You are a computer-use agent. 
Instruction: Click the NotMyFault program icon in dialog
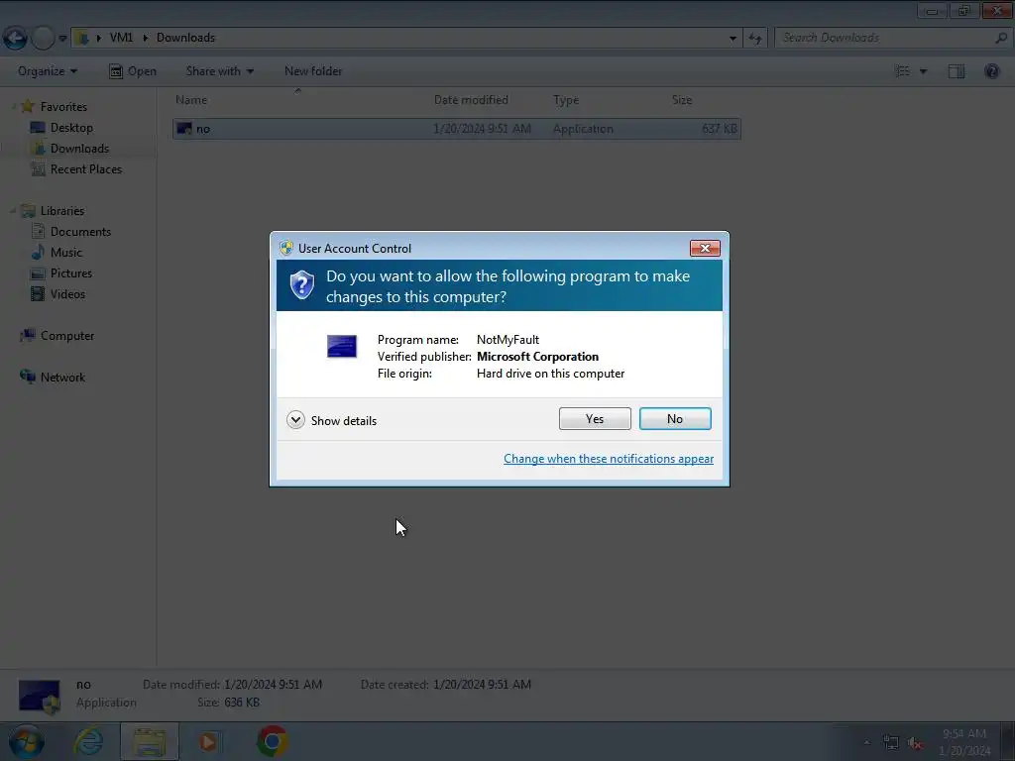click(342, 346)
